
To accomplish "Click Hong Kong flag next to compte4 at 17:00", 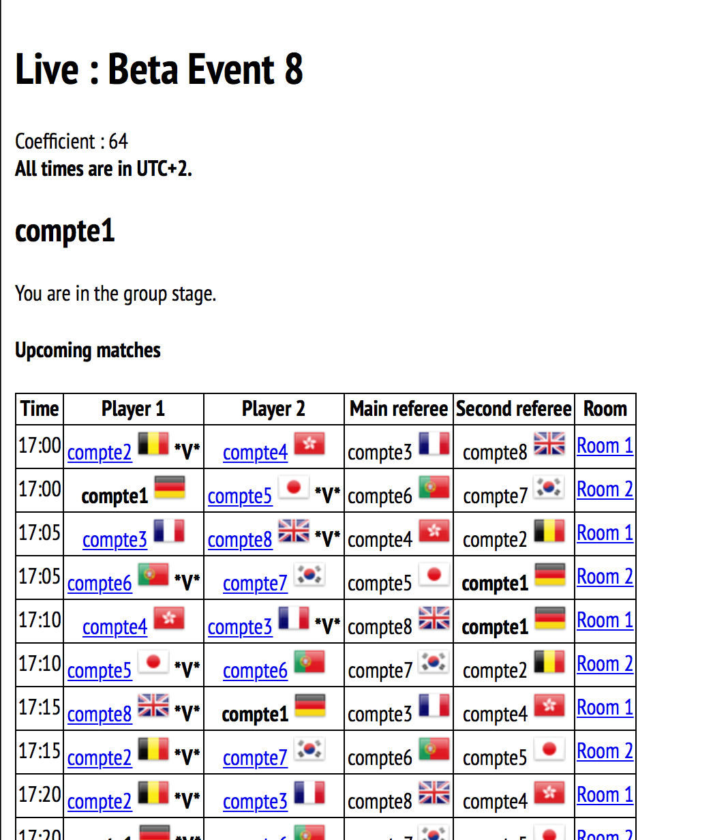I will coord(309,445).
